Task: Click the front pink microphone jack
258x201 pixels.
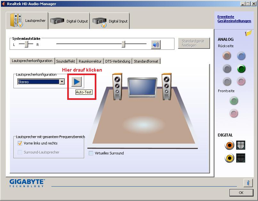Action: [x=234, y=113]
